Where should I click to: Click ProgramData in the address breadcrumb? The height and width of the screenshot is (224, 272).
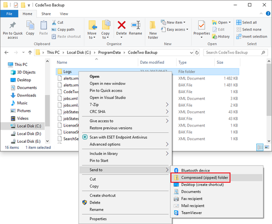point(109,52)
